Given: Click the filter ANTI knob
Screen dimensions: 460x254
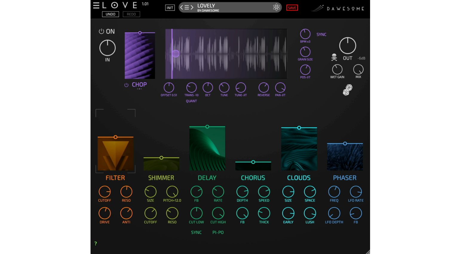Looking at the screenshot, I should click(126, 213).
